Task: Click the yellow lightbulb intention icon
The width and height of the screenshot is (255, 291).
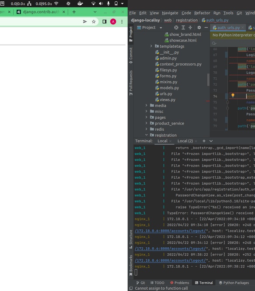Action: coord(233,95)
